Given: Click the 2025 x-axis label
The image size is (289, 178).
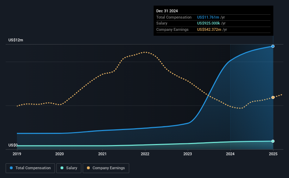Looking at the screenshot, I should coord(273,154).
